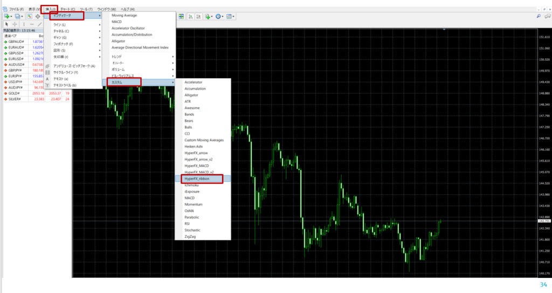Select the crosshair tool

pos(14,24)
